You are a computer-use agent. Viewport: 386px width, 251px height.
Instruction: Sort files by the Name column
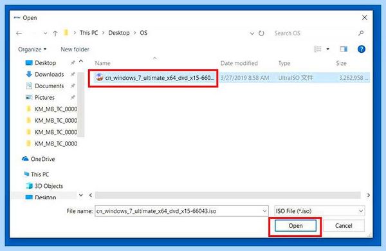(x=103, y=63)
